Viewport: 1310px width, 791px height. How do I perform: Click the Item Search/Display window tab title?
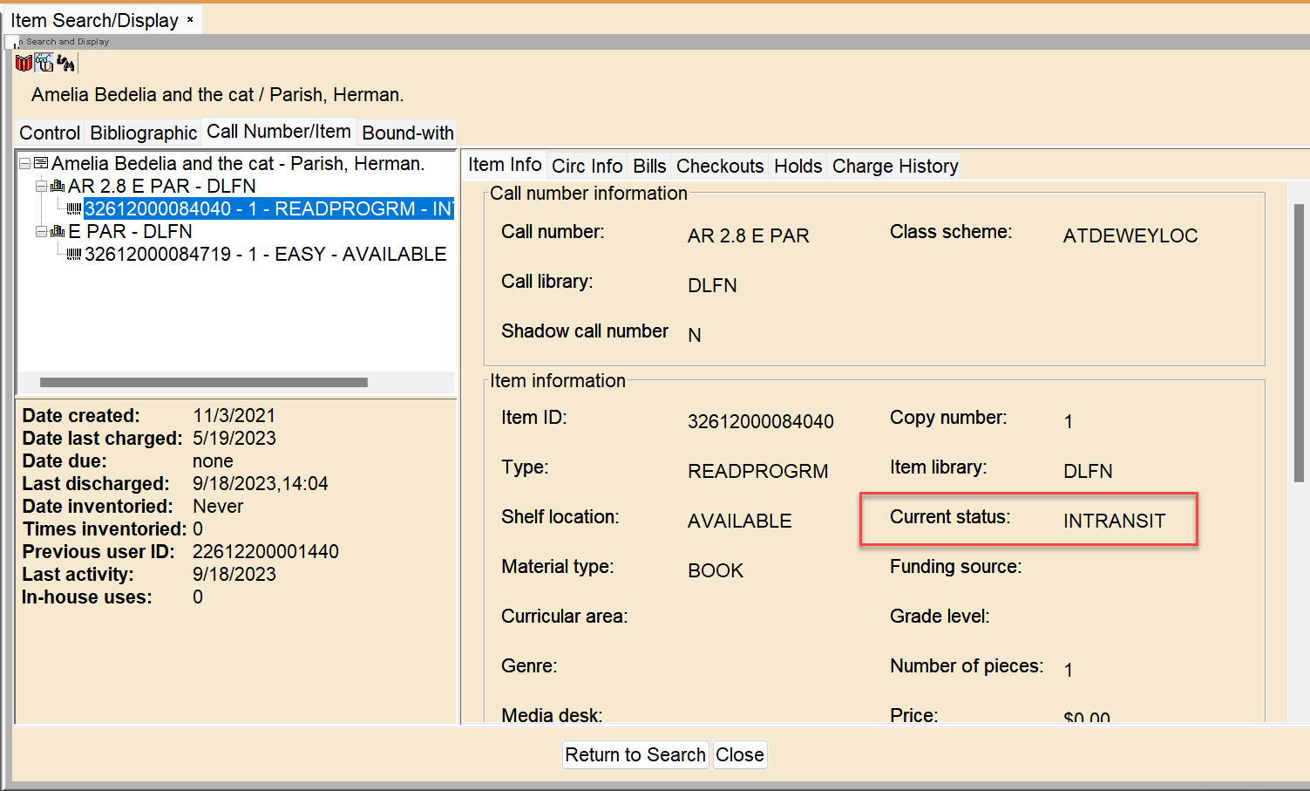[x=94, y=20]
